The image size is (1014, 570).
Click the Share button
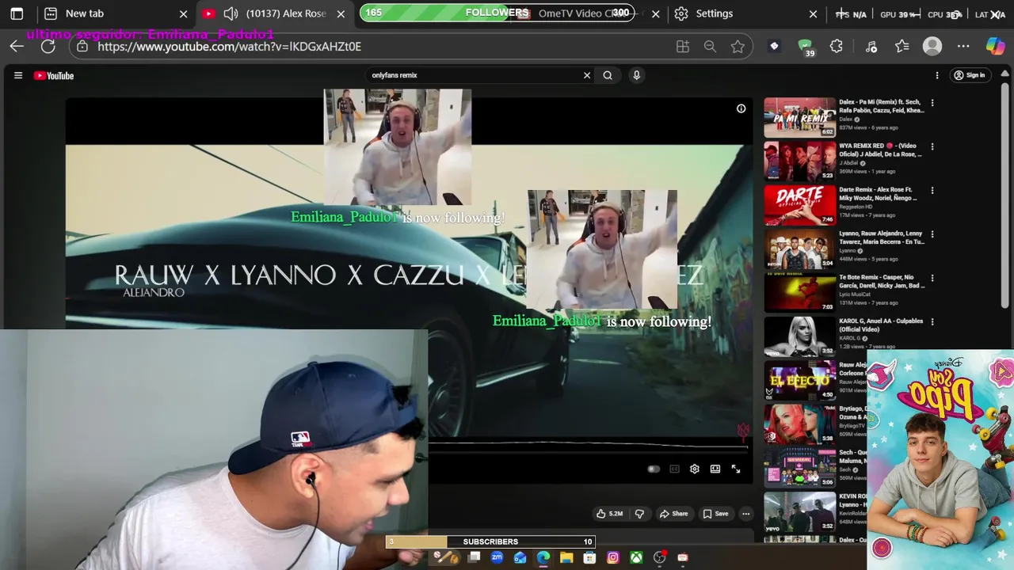[x=673, y=514]
